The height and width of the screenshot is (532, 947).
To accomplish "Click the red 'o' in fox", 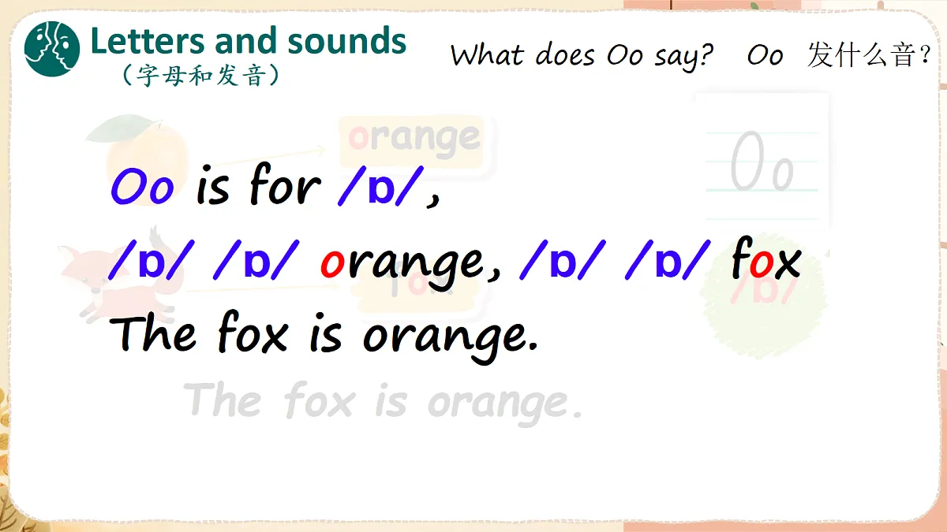I will (760, 265).
